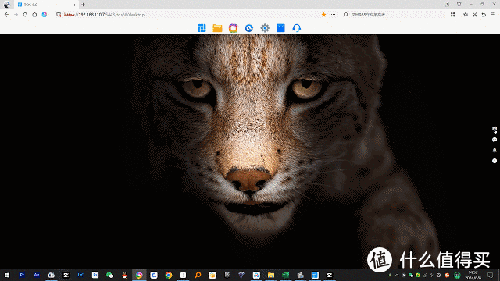This screenshot has height=281, width=500.
Task: Close the TOS 6.0 tab
Action: tap(73, 5)
